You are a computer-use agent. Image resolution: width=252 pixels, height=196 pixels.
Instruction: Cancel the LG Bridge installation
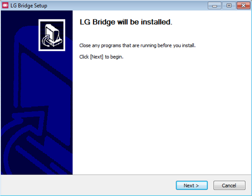[x=229, y=185]
